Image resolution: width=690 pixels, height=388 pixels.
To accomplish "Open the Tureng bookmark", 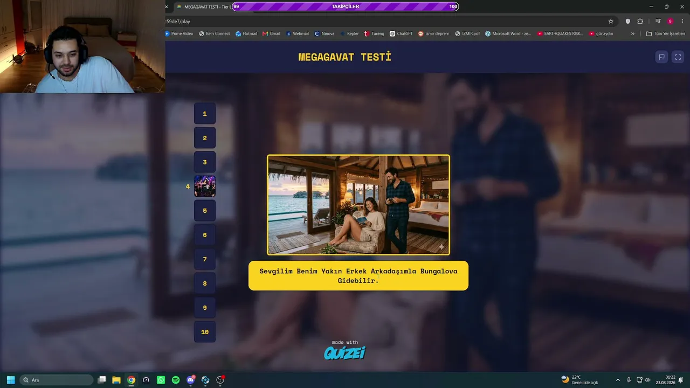I will coord(374,33).
